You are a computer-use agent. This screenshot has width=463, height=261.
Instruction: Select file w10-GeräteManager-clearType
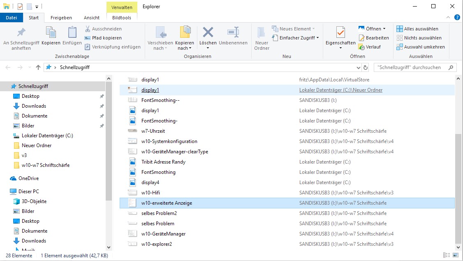pyautogui.click(x=174, y=152)
